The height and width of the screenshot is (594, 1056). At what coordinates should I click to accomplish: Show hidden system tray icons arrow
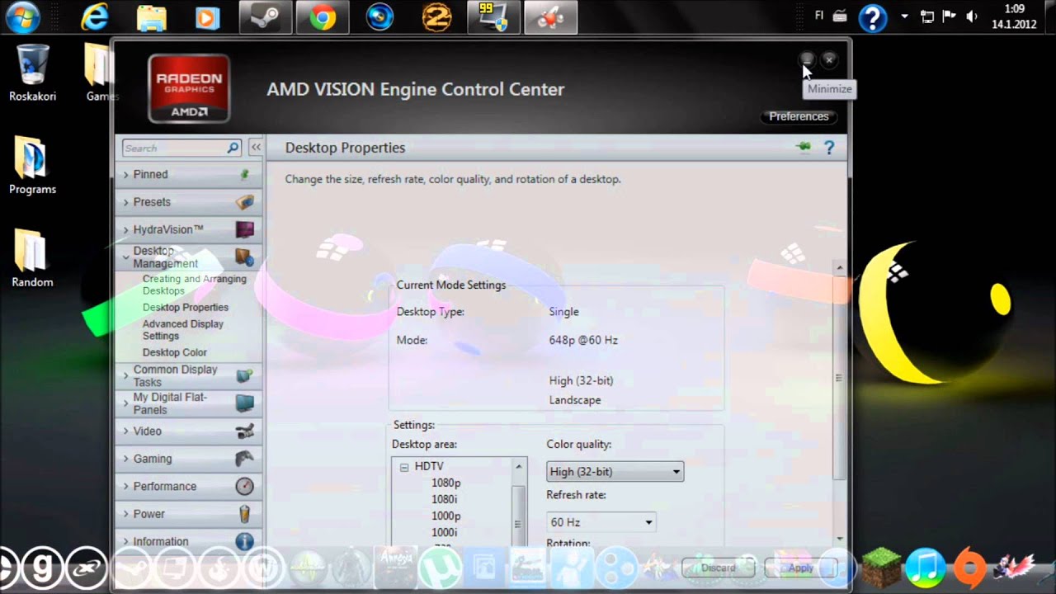[904, 16]
